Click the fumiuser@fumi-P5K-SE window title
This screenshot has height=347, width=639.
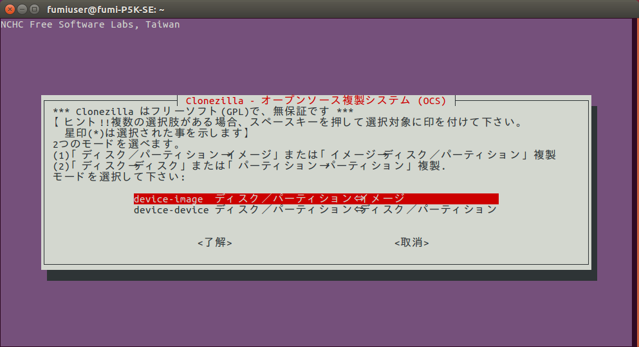[106, 9]
